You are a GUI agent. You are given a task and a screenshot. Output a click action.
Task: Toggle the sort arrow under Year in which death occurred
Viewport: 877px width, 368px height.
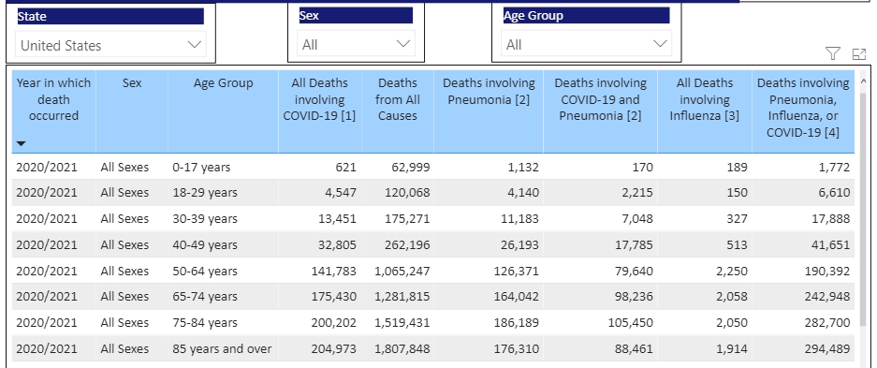22,143
